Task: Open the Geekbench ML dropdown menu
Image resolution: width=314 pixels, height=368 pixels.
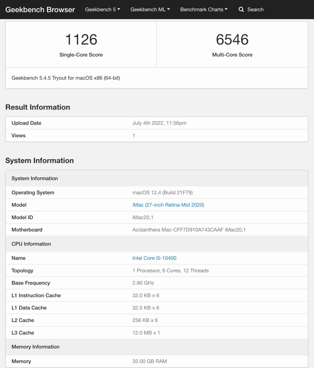Action: tap(150, 9)
